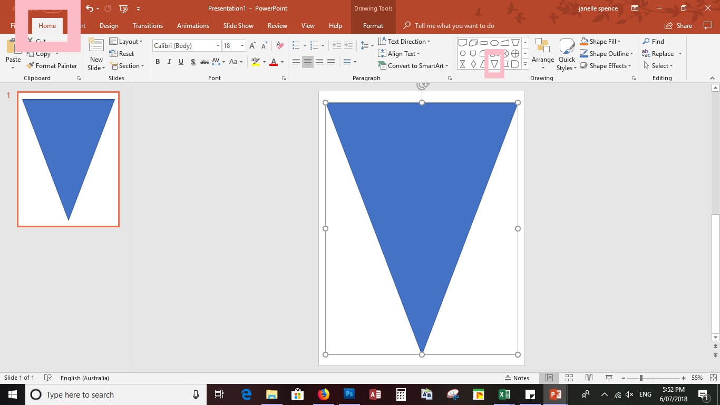Select the inverted triangle shape in the gallery
Viewport: 720px width, 405px height.
point(494,63)
